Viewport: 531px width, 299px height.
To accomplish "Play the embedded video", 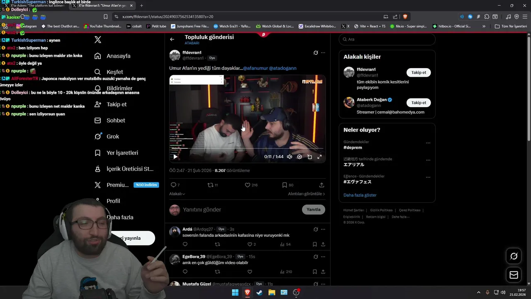I will 175,157.
